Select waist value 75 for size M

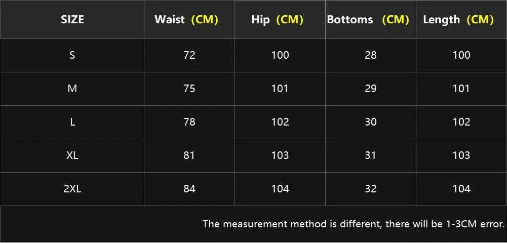click(189, 89)
